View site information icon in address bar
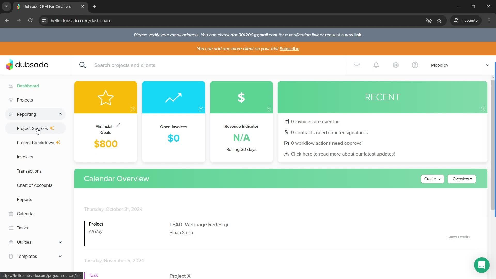Screen dimensions: 496x279 click(44, 20)
